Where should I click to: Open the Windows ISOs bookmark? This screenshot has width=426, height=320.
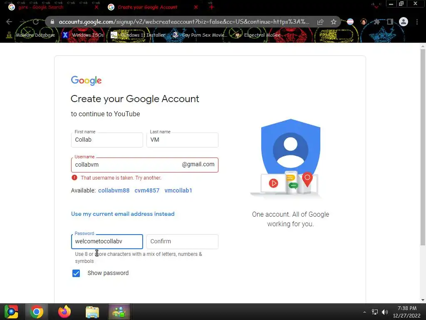coord(83,35)
